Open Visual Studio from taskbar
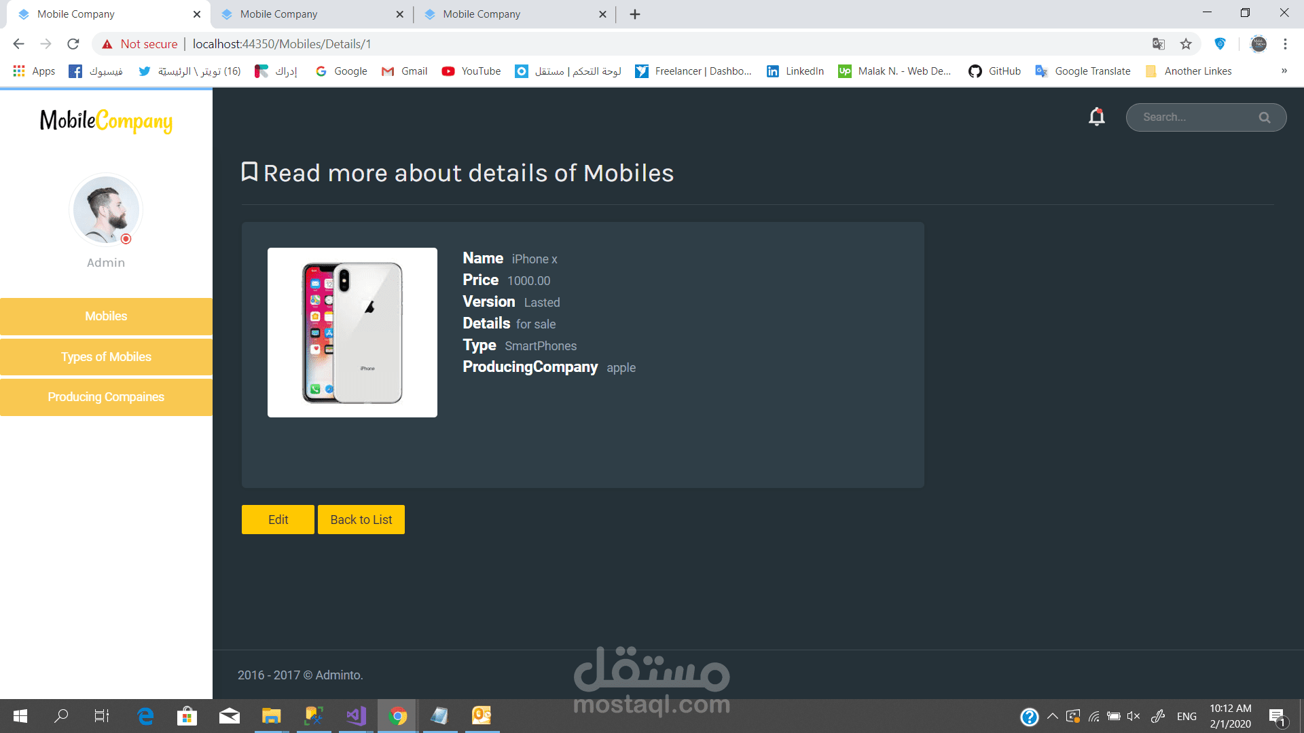1304x733 pixels. (356, 716)
